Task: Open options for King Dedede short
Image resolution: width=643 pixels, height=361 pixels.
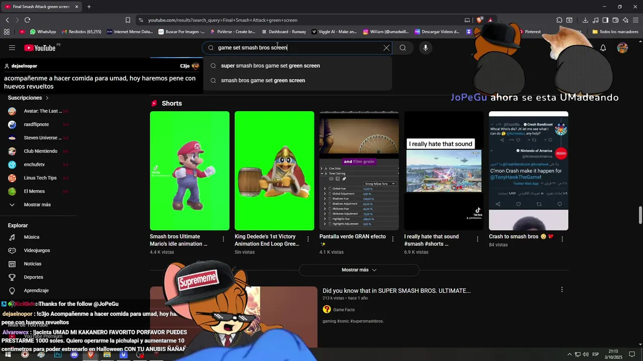Action: point(308,239)
